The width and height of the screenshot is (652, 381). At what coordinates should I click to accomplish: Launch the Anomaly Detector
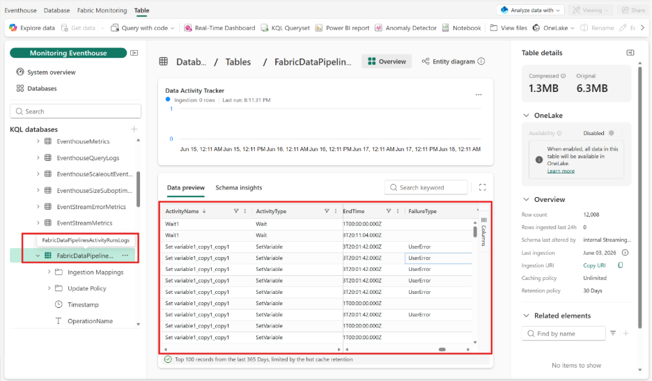click(405, 28)
